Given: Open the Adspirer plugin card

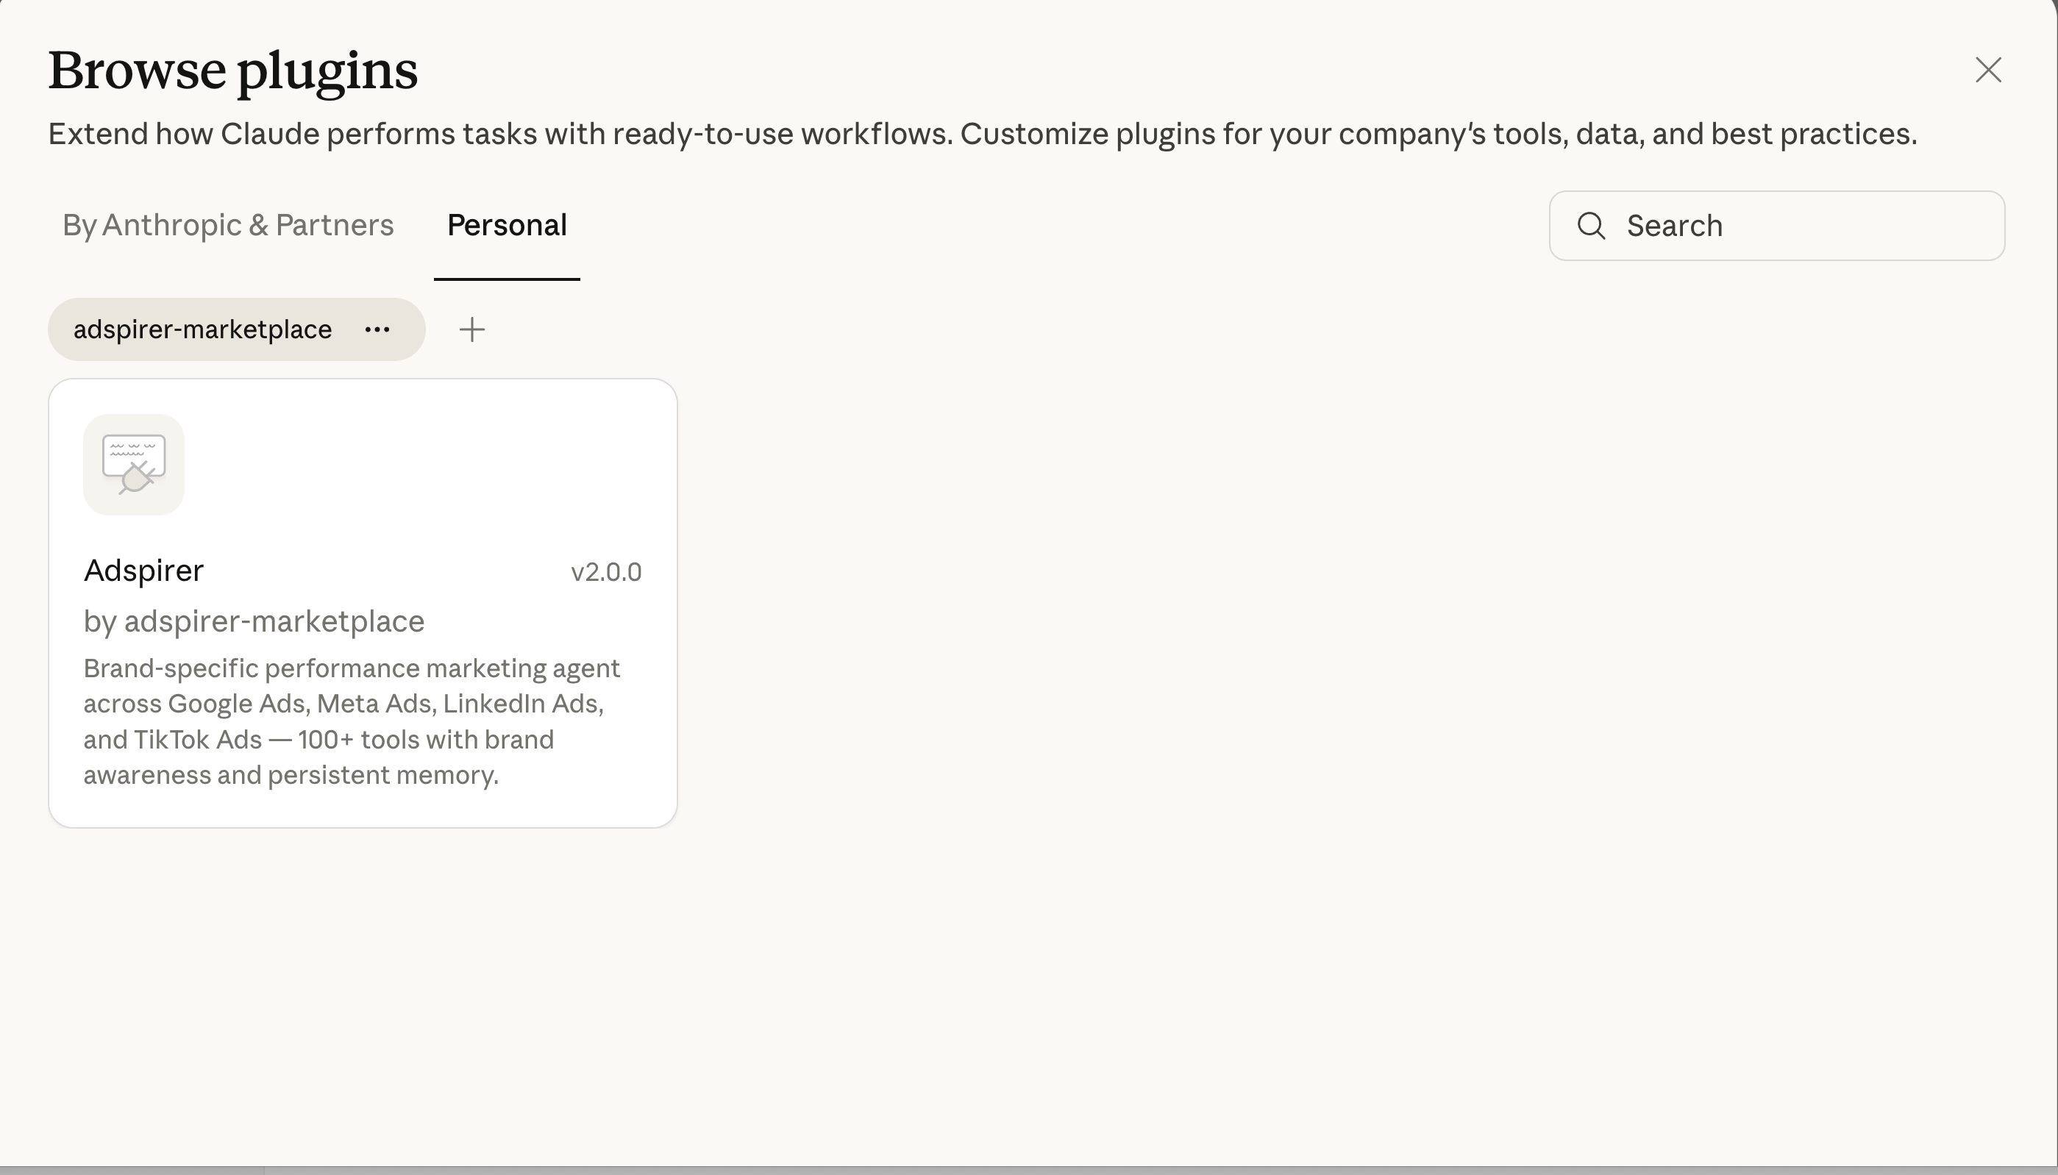Looking at the screenshot, I should [363, 604].
